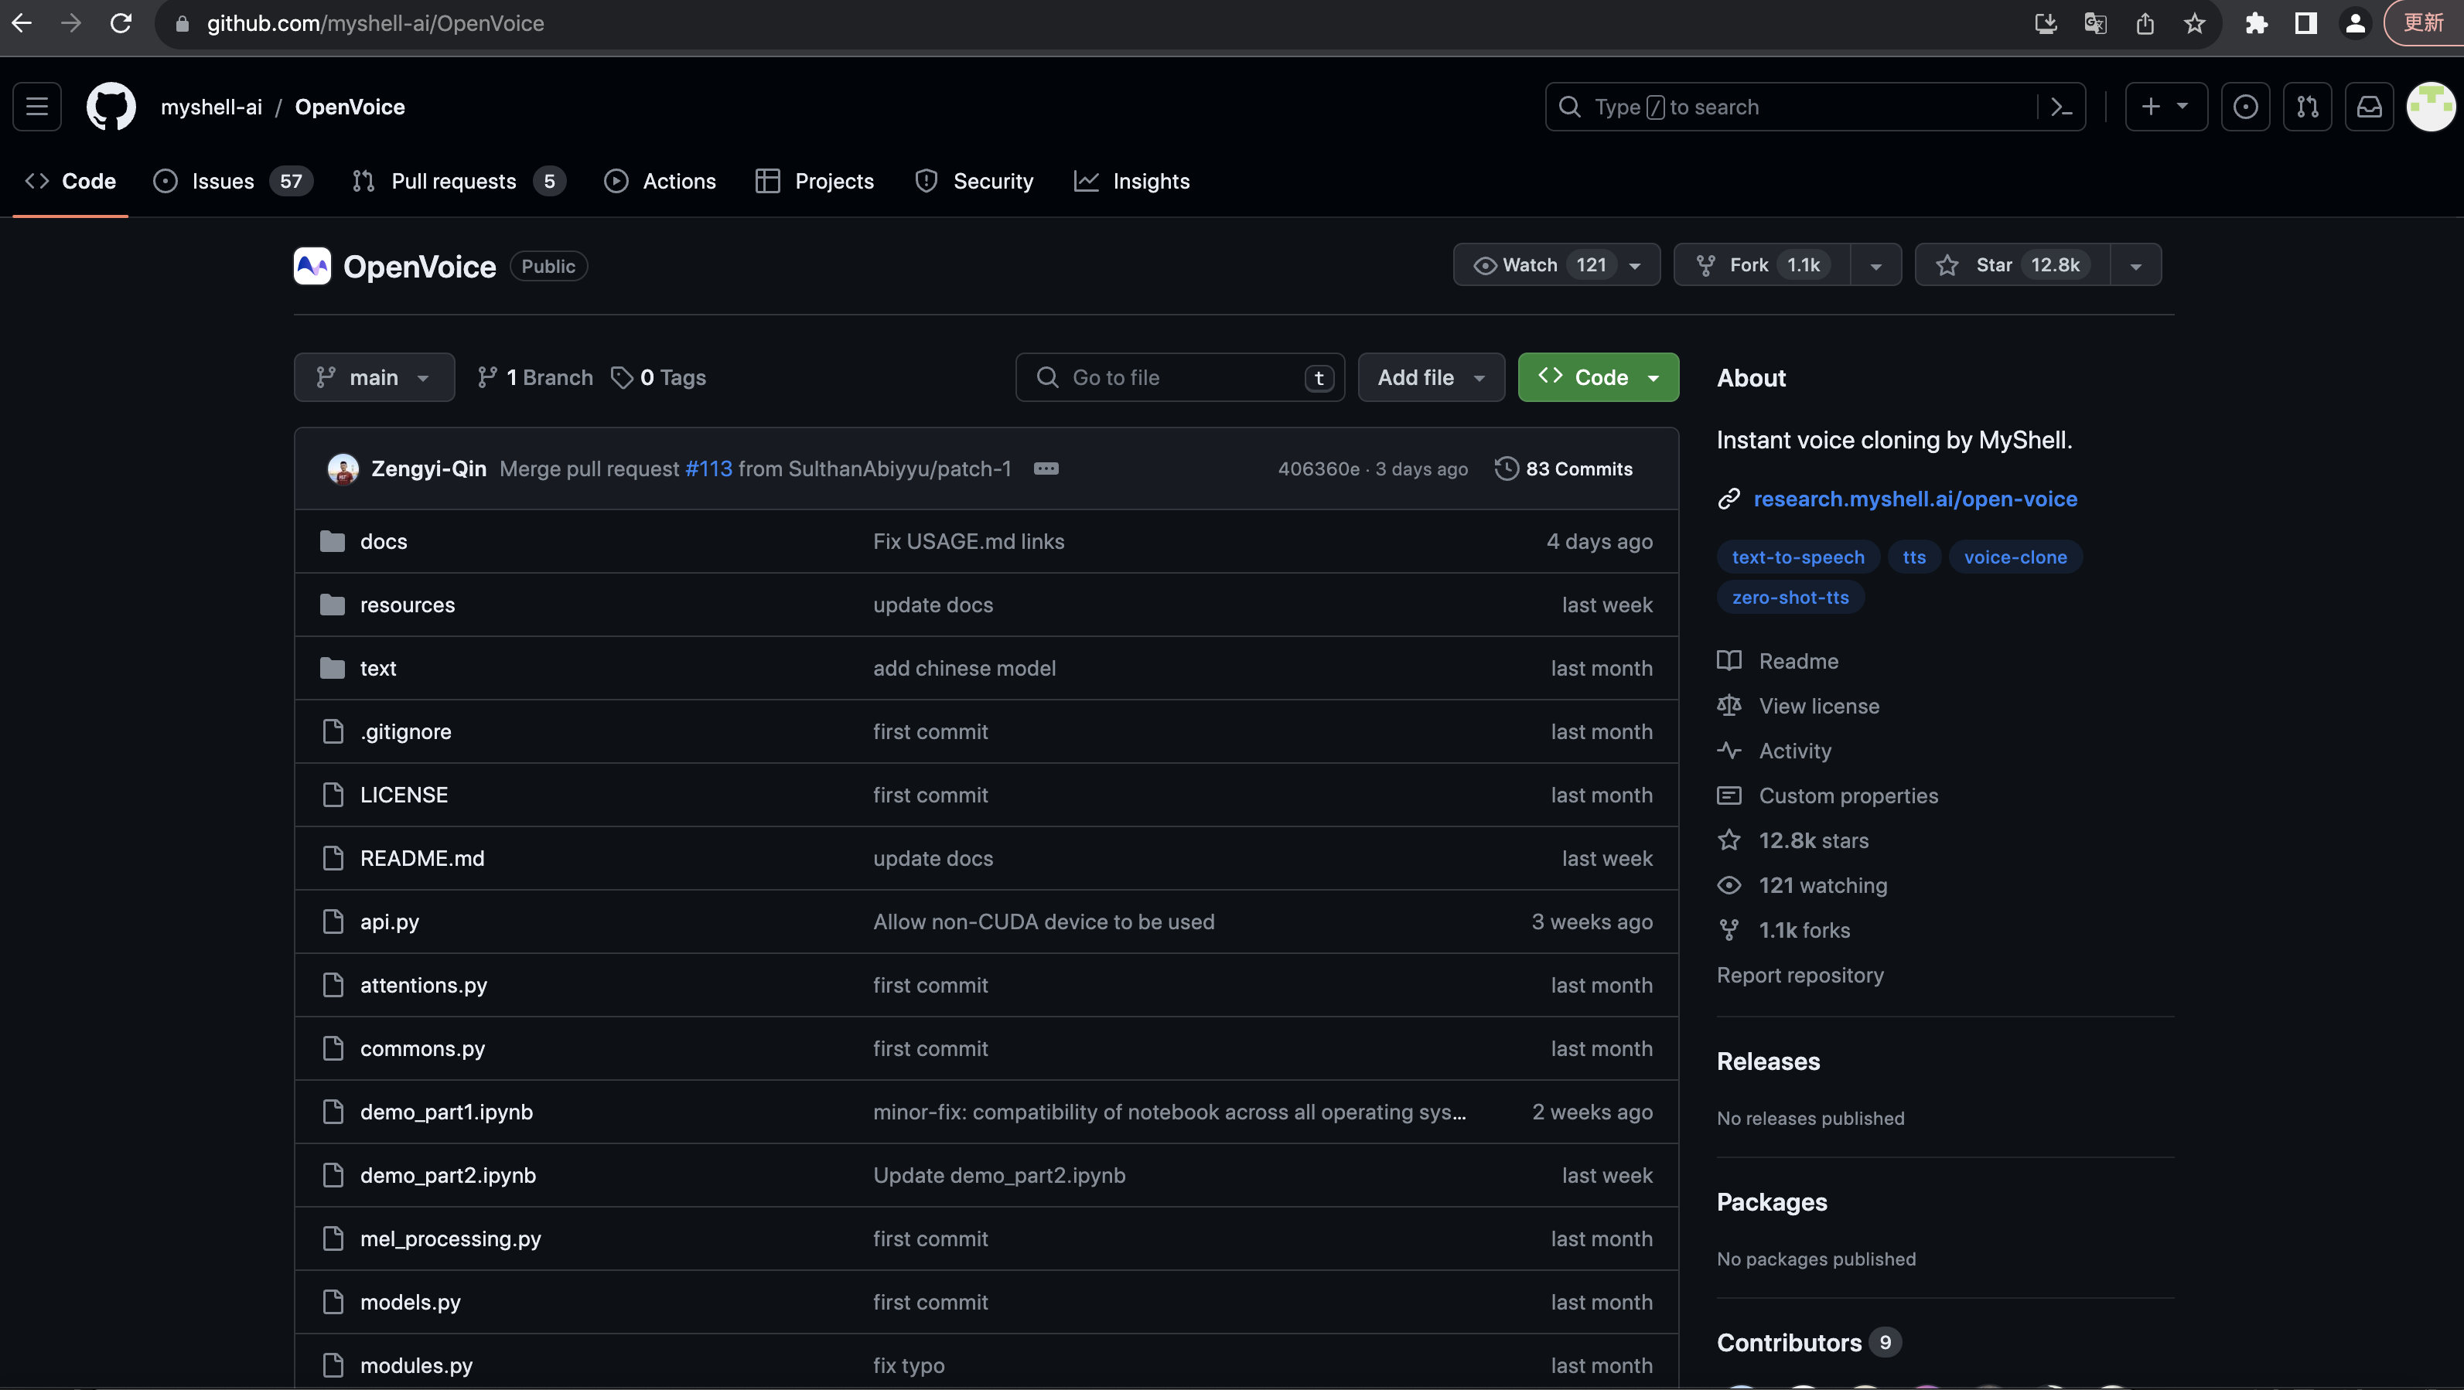Switch to the Issues tab

click(x=222, y=182)
